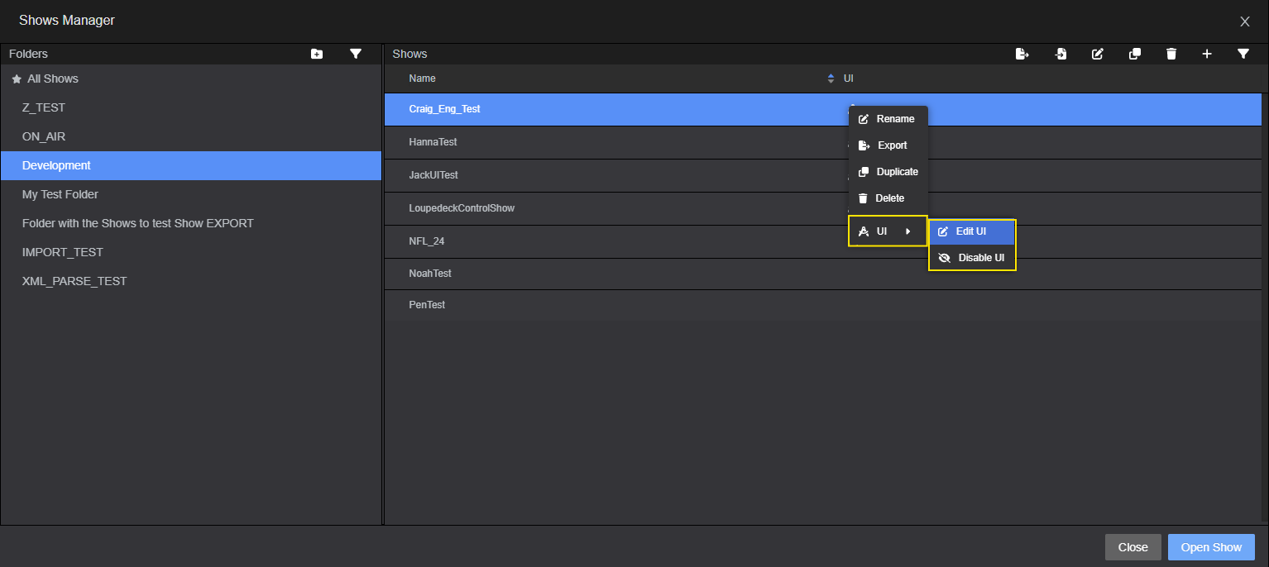The image size is (1269, 567).
Task: Open the Shows filter funnel icon
Action: (1243, 54)
